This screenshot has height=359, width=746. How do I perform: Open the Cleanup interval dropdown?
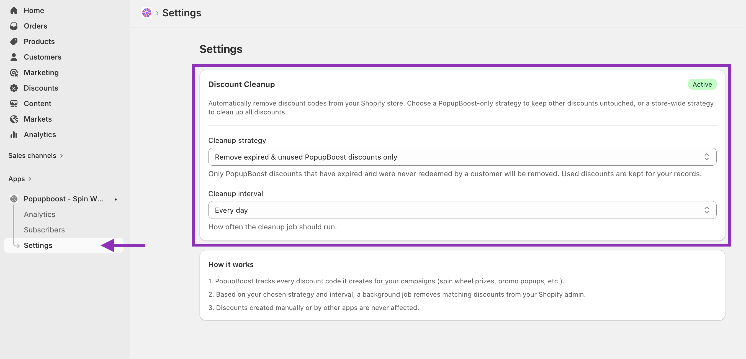coord(462,210)
